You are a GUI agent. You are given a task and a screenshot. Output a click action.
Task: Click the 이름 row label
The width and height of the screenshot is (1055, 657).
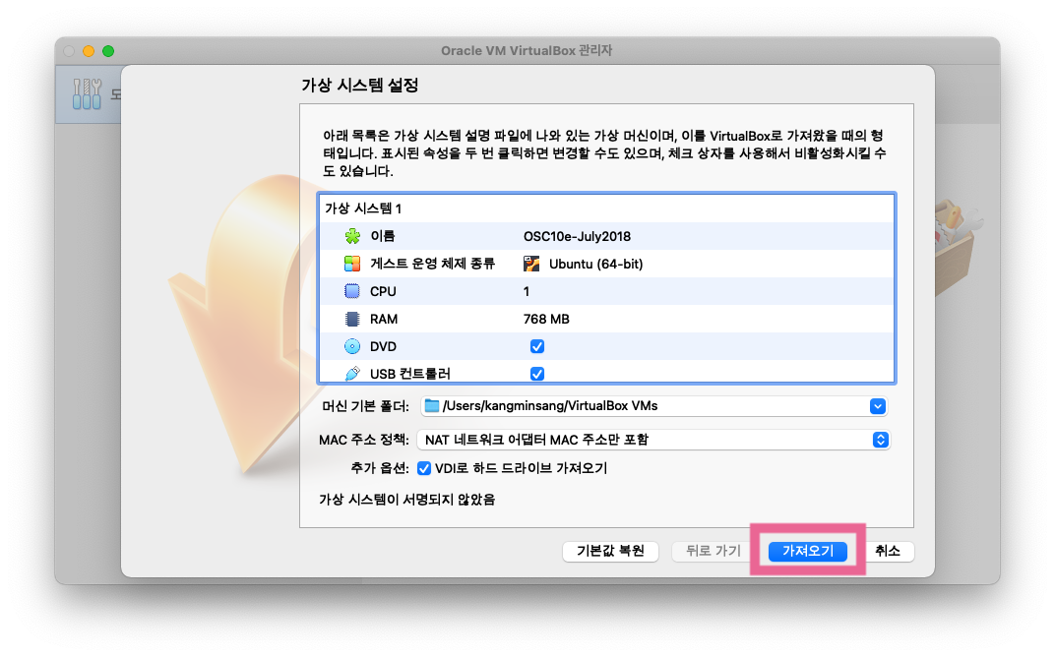coord(382,236)
